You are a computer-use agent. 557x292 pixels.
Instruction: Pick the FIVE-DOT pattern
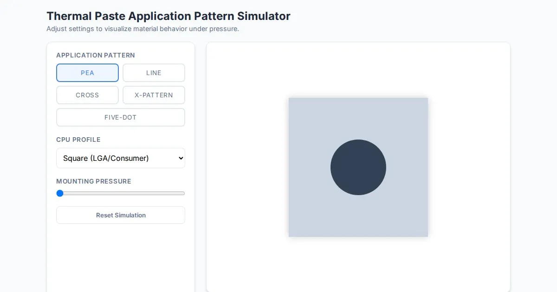coord(121,117)
